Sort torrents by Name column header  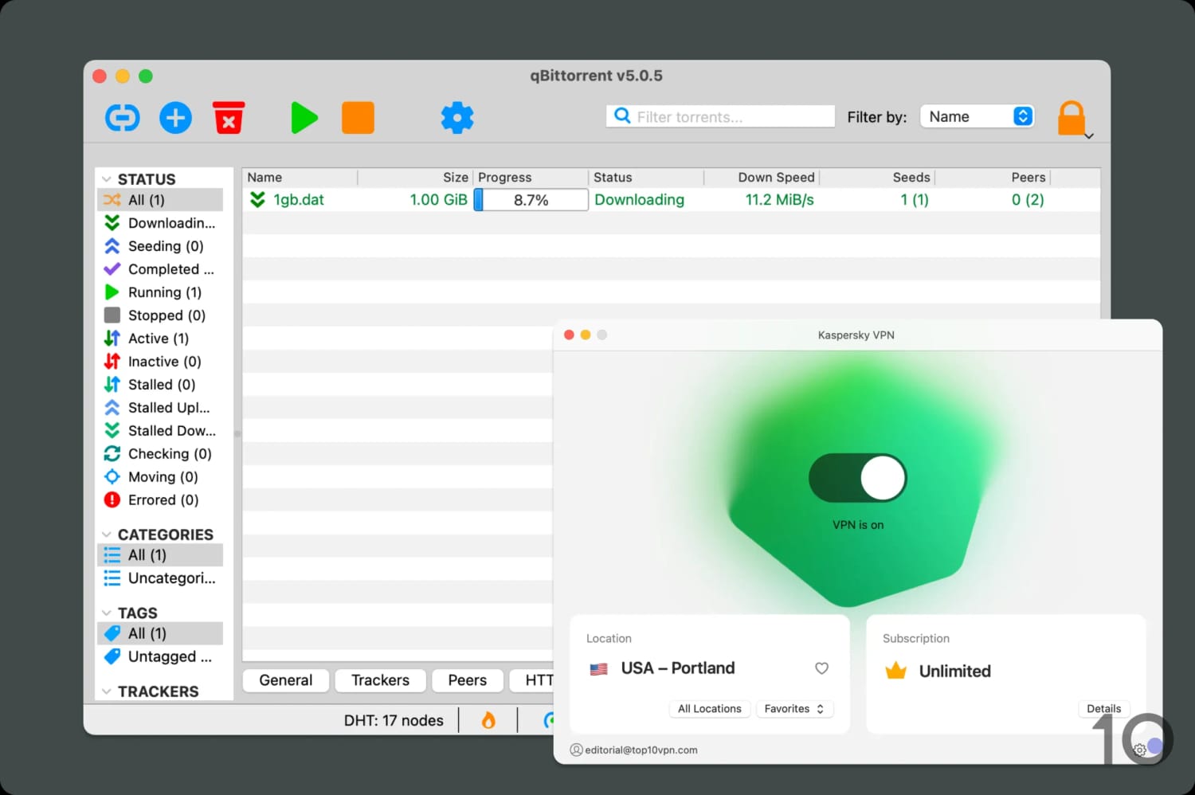point(300,178)
